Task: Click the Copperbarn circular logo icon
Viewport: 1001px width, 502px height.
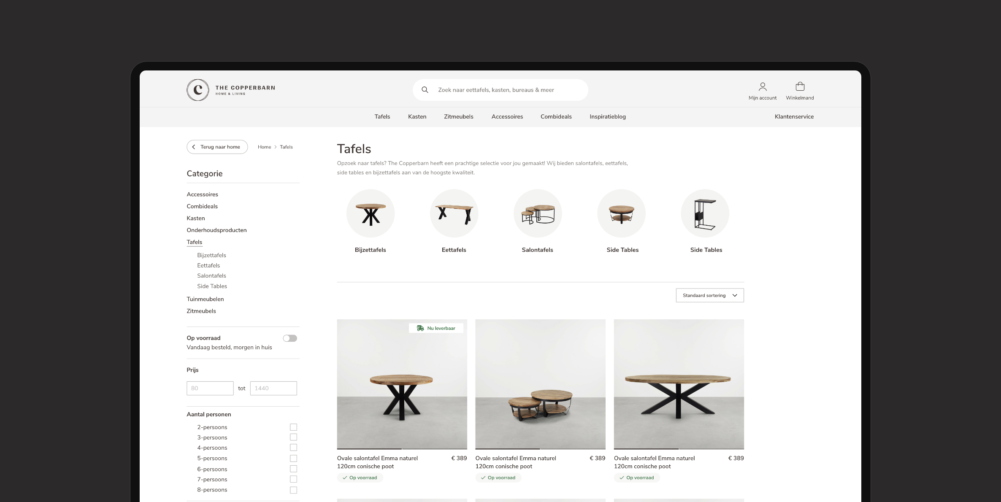Action: (197, 90)
